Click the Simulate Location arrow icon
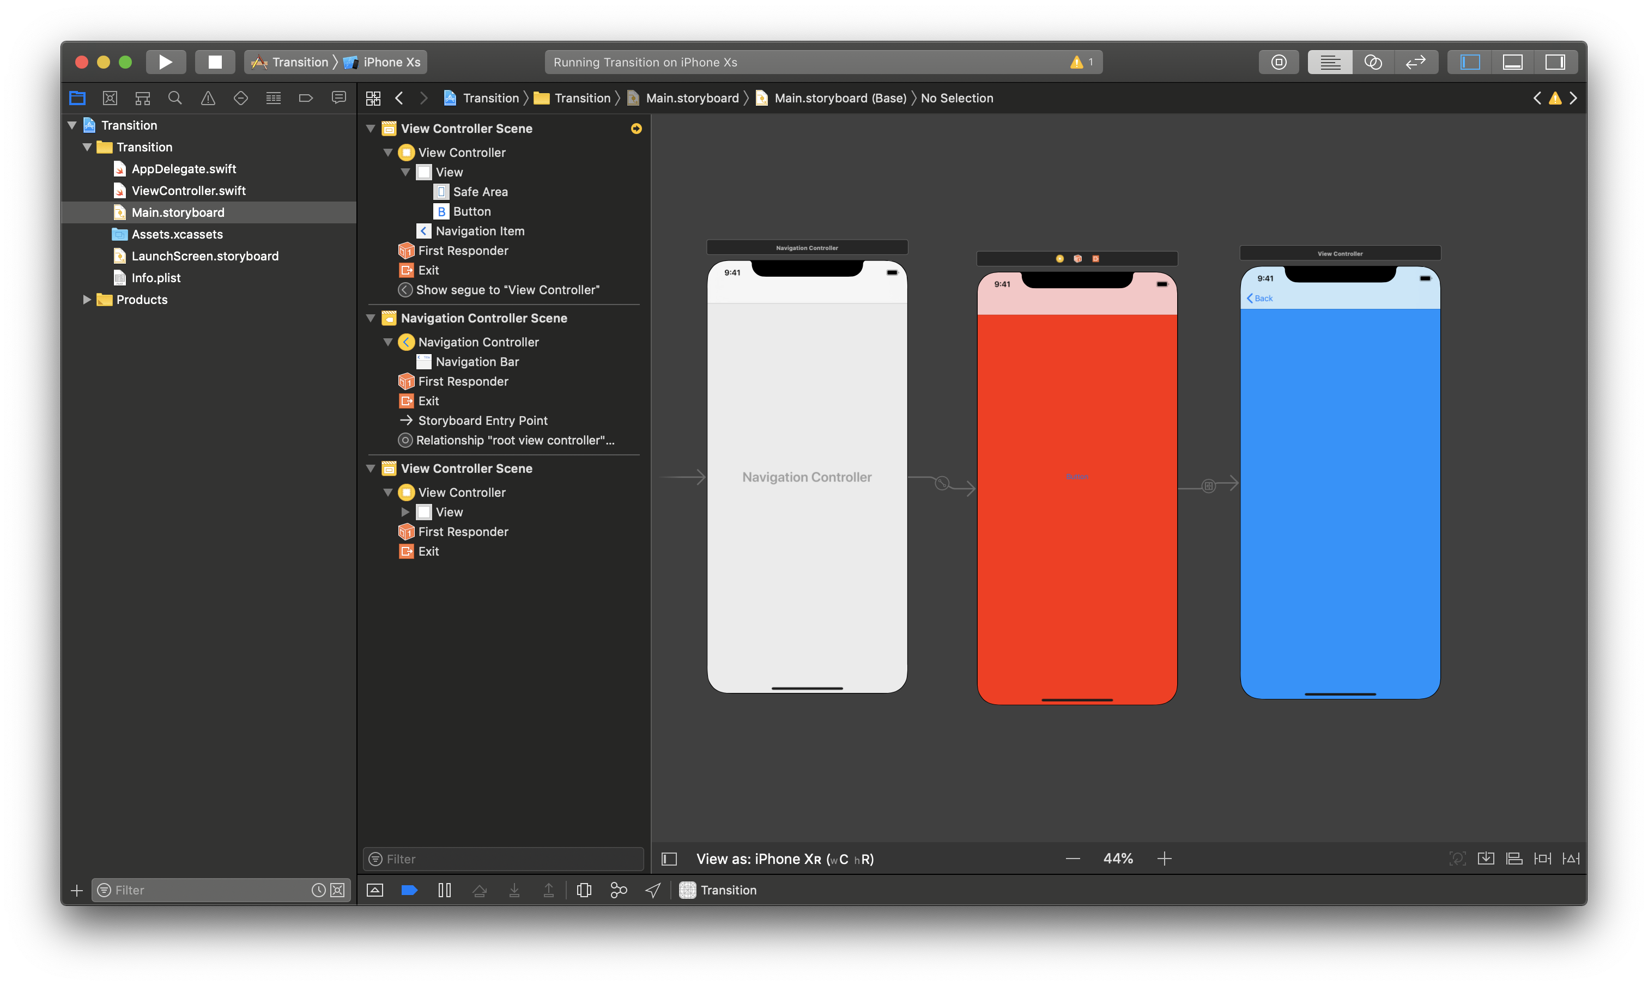The height and width of the screenshot is (986, 1648). point(653,890)
